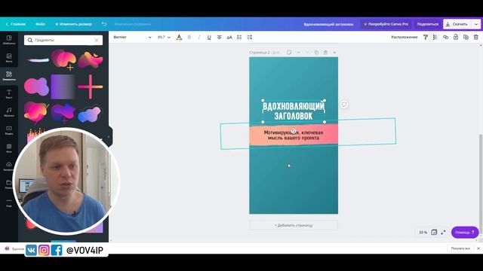483x271 pixels.
Task: Open the transparency icon
Action: [435, 37]
